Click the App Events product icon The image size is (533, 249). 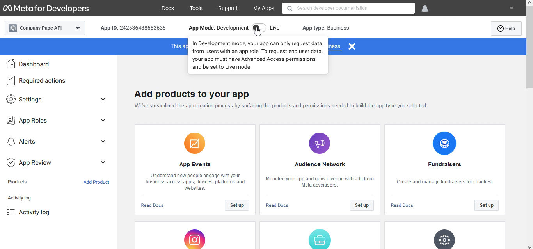pos(195,143)
